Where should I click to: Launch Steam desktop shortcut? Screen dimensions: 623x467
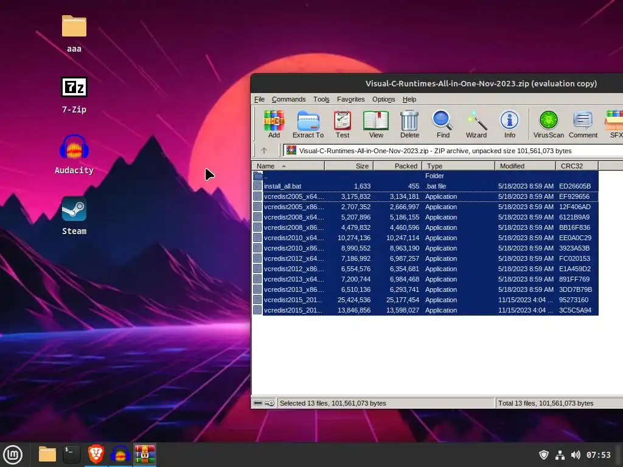coord(74,216)
